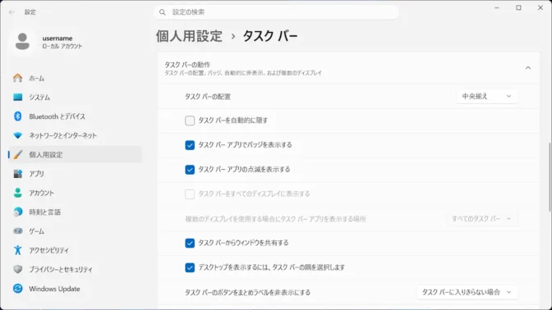Click 個人用設定 breadcrumb link
This screenshot has width=552, height=310.
click(190, 36)
